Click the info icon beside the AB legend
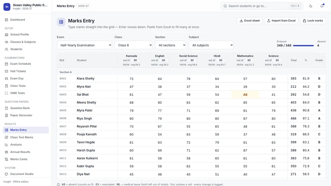 point(58,184)
